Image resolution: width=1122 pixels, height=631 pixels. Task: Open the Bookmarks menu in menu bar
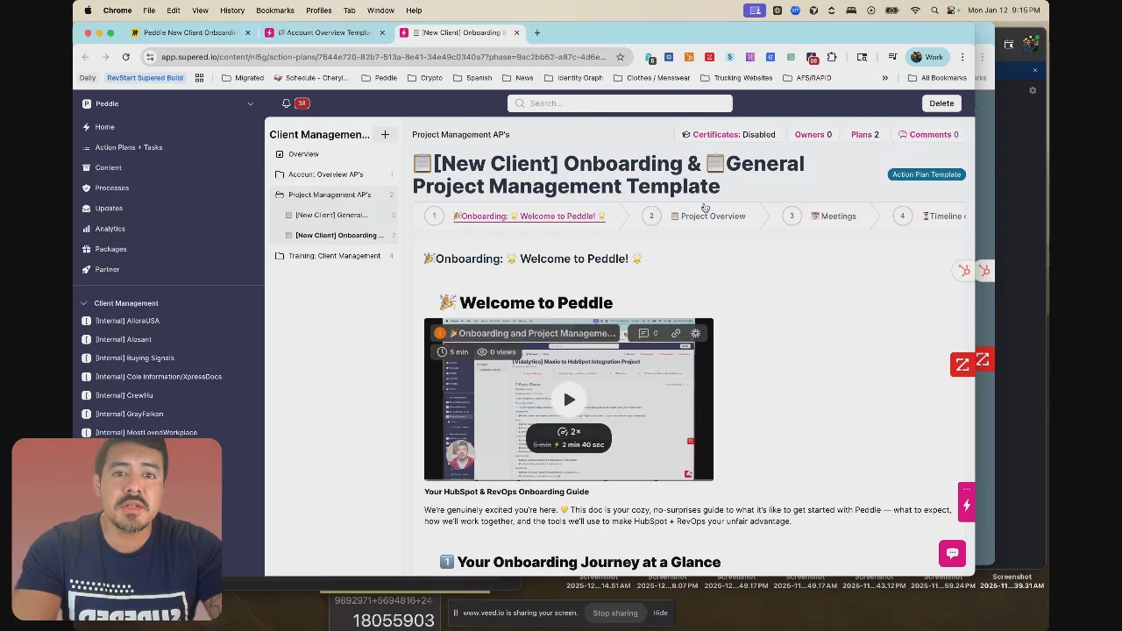(x=274, y=11)
